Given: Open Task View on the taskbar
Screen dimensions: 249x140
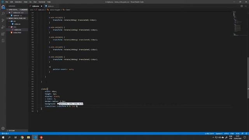Looking at the screenshot, I should [x=16, y=137].
